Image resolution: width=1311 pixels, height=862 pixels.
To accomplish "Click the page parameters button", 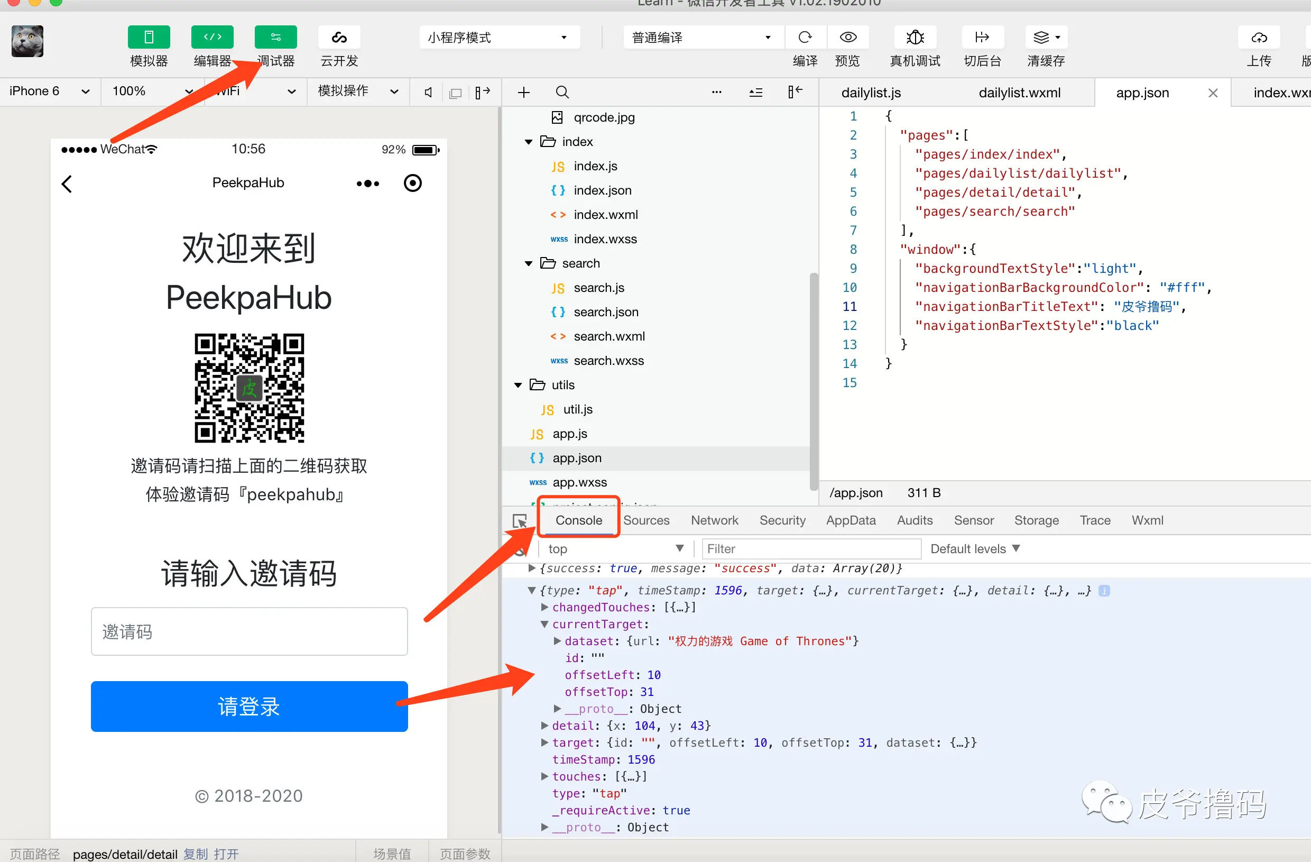I will tap(465, 854).
